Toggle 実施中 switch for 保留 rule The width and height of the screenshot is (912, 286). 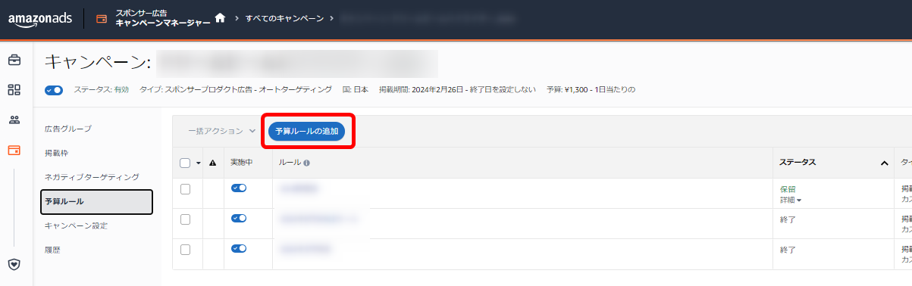pyautogui.click(x=239, y=188)
